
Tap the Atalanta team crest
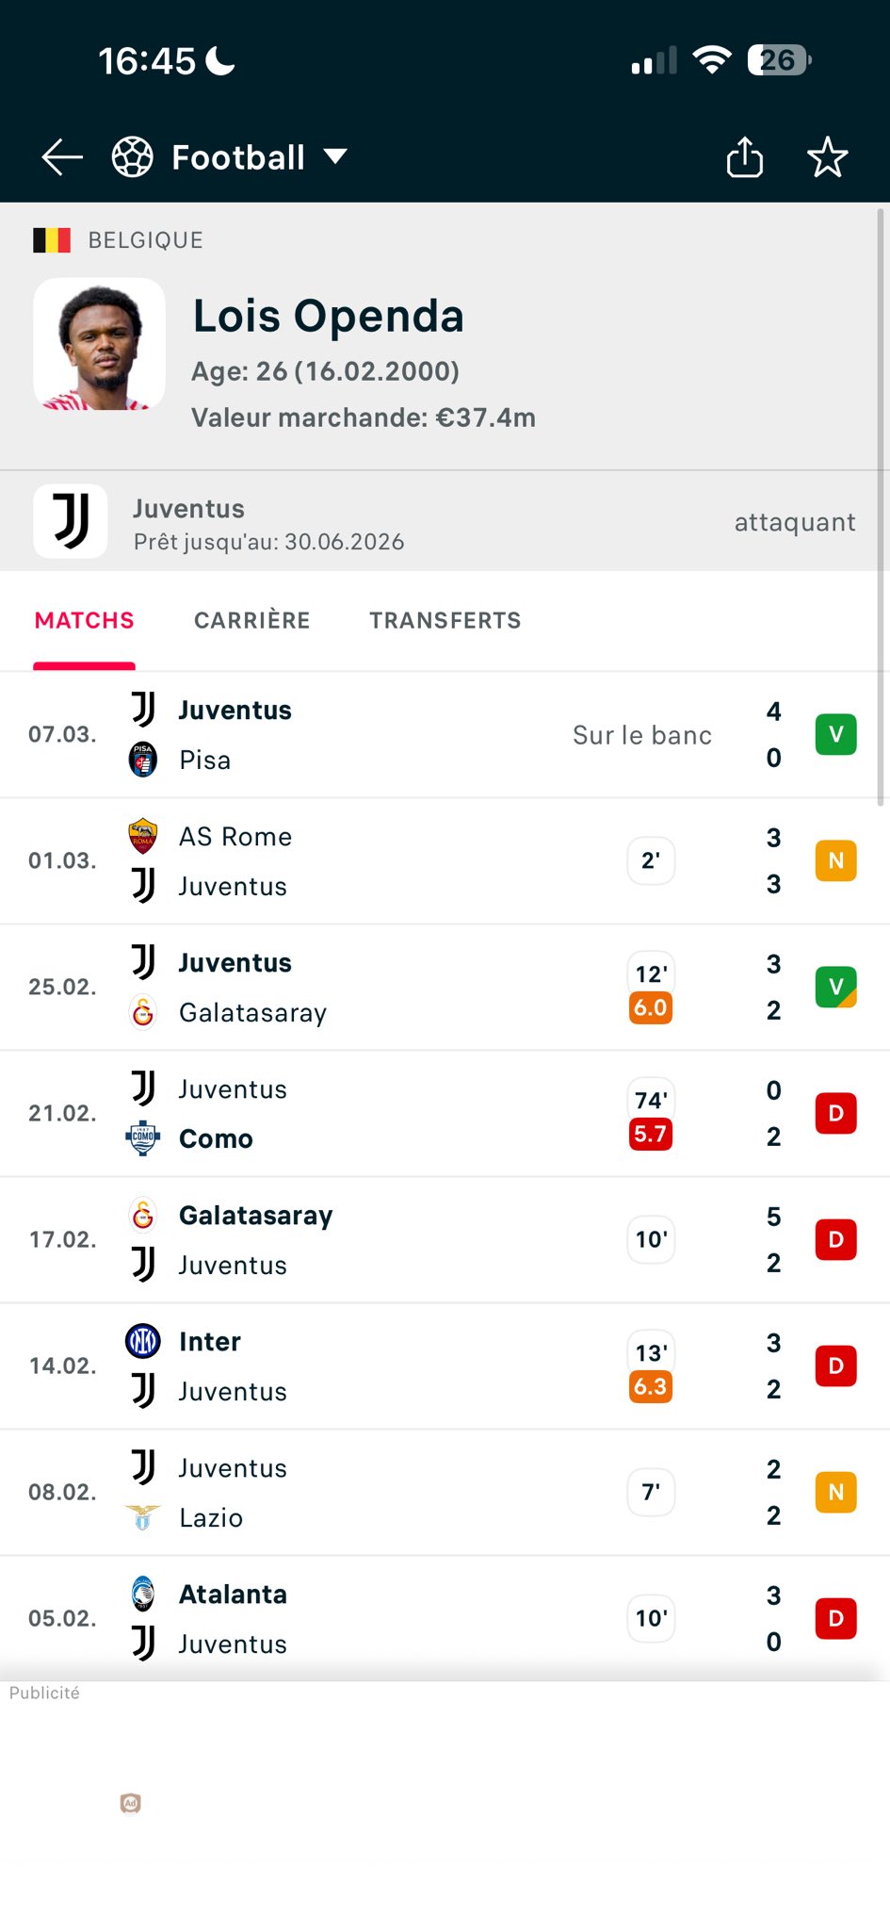(x=143, y=1594)
